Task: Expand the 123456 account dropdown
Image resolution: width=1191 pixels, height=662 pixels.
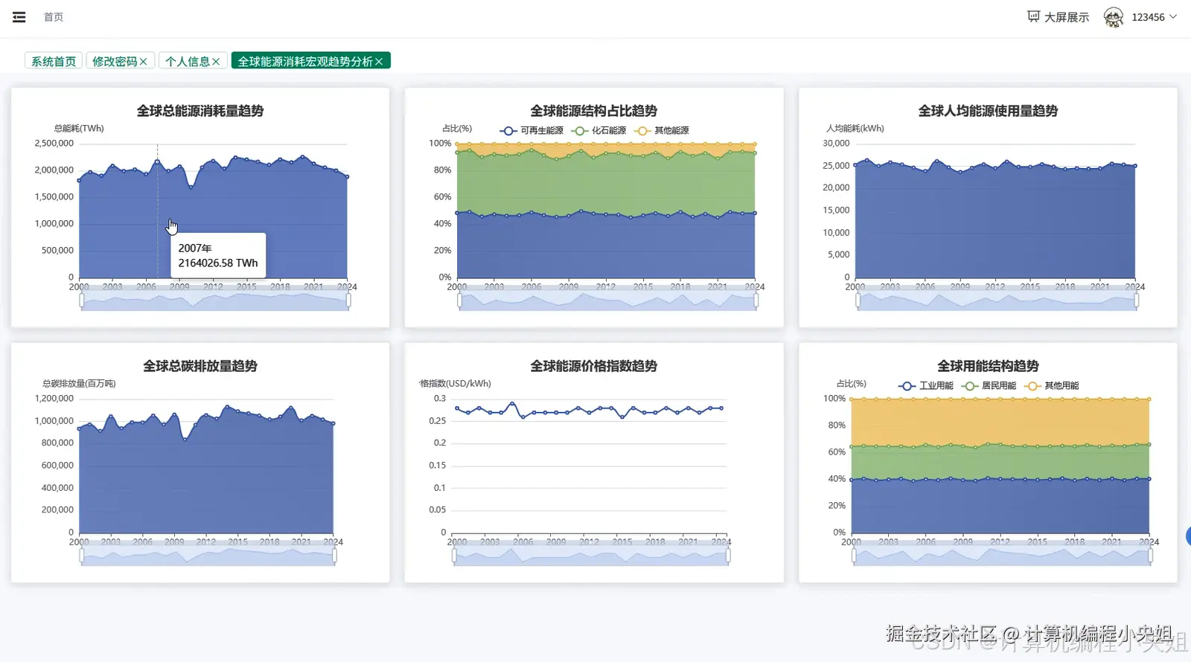Action: click(1155, 17)
